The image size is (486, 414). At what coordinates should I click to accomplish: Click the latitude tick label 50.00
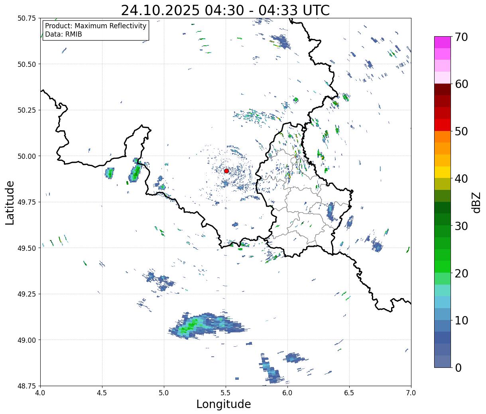(x=27, y=156)
